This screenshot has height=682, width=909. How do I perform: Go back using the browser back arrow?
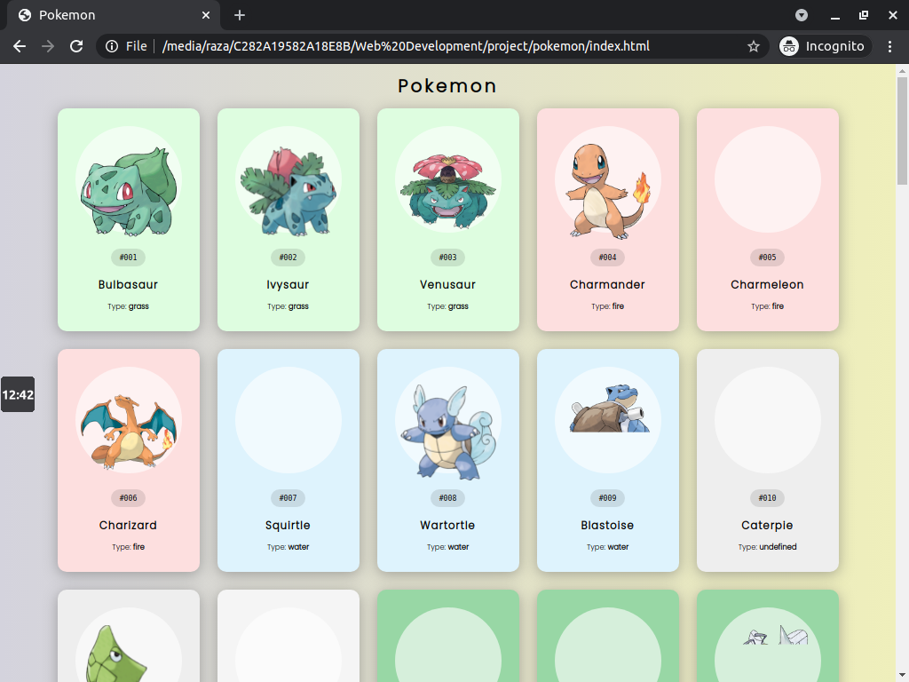pos(20,46)
